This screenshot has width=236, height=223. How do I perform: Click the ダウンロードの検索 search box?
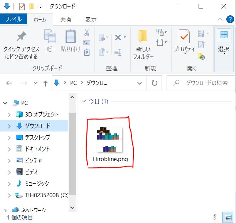point(201,83)
